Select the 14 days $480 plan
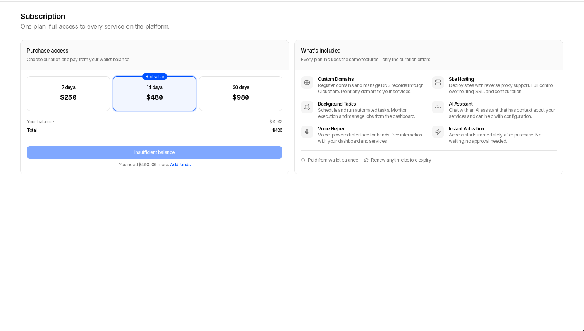Viewport: 584px width, 331px height. tap(155, 94)
